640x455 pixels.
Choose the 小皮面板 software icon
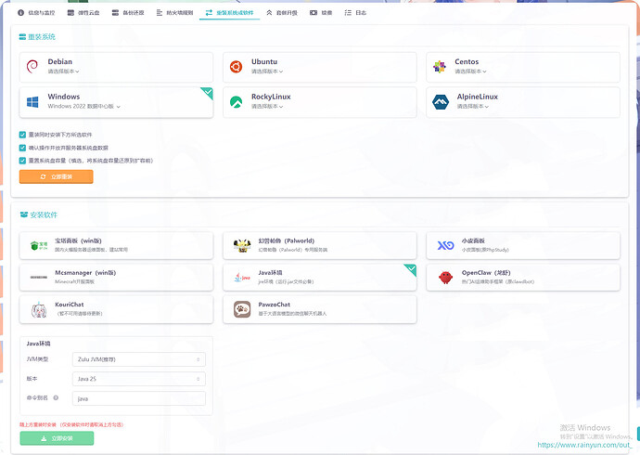tap(445, 245)
